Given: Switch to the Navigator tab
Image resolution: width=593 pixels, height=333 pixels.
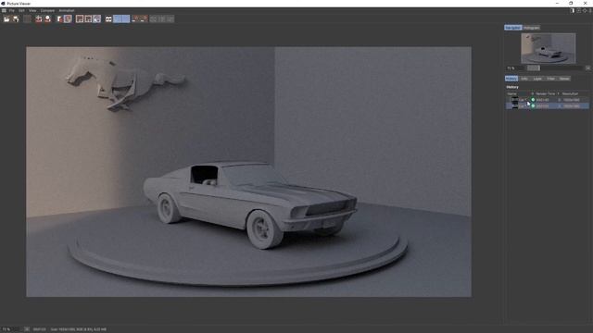Looking at the screenshot, I should 513,28.
